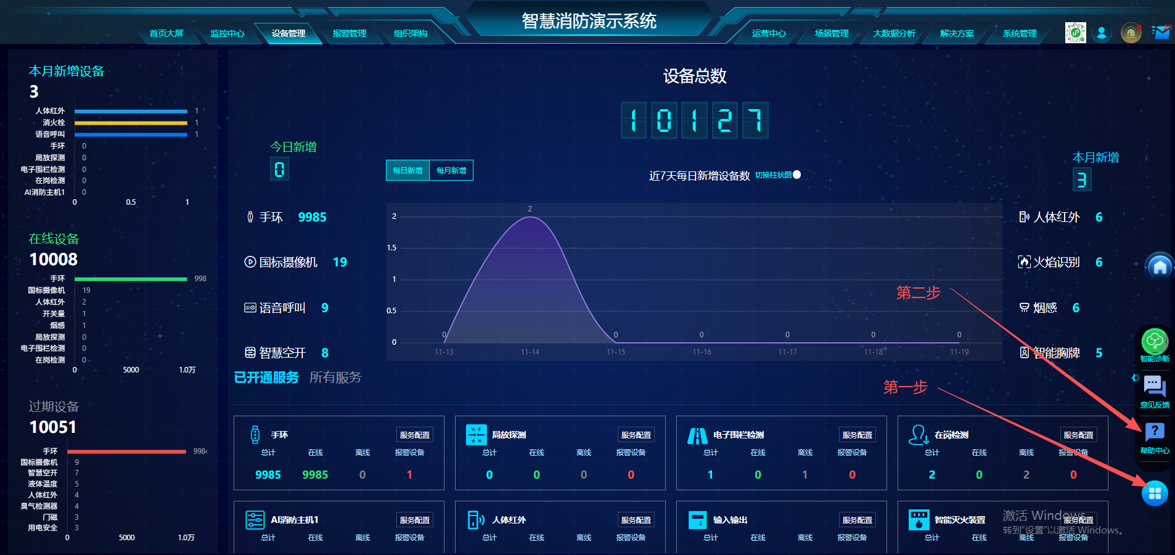
Task: Open the 意见反馈 feedback icon
Action: coord(1155,388)
